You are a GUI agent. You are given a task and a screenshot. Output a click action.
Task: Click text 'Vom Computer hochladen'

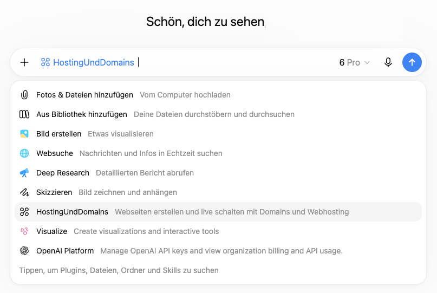185,95
